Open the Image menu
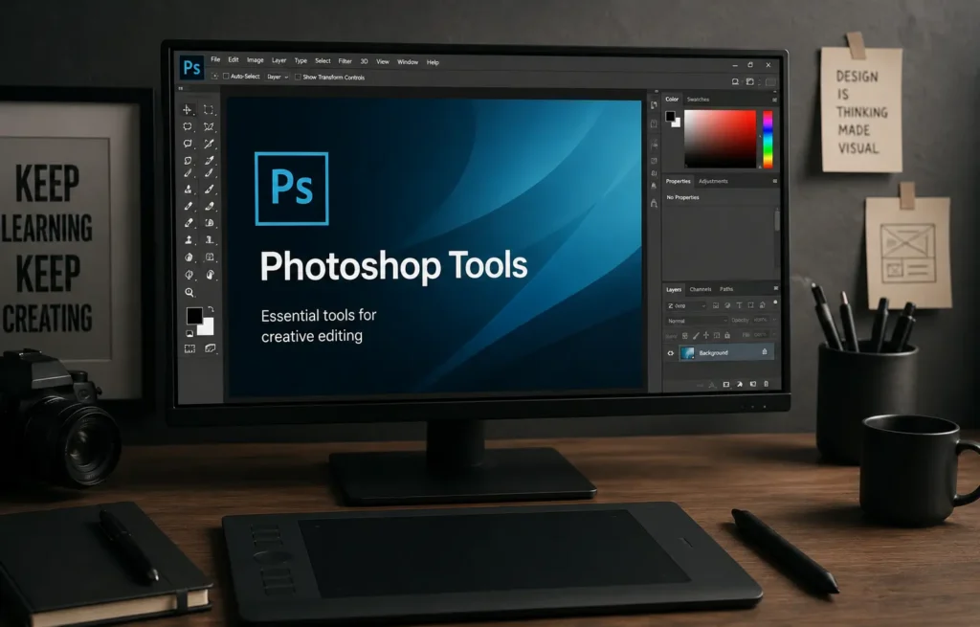980x627 pixels. [x=255, y=60]
